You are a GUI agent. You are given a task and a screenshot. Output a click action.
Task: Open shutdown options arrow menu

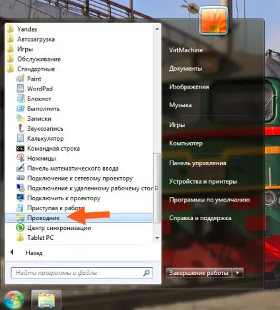click(x=238, y=273)
